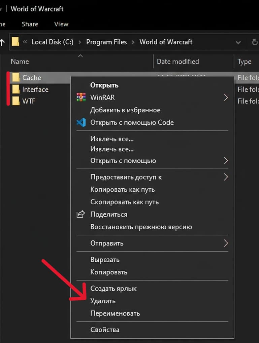Choose Удалить to delete the folder

pyautogui.click(x=103, y=301)
